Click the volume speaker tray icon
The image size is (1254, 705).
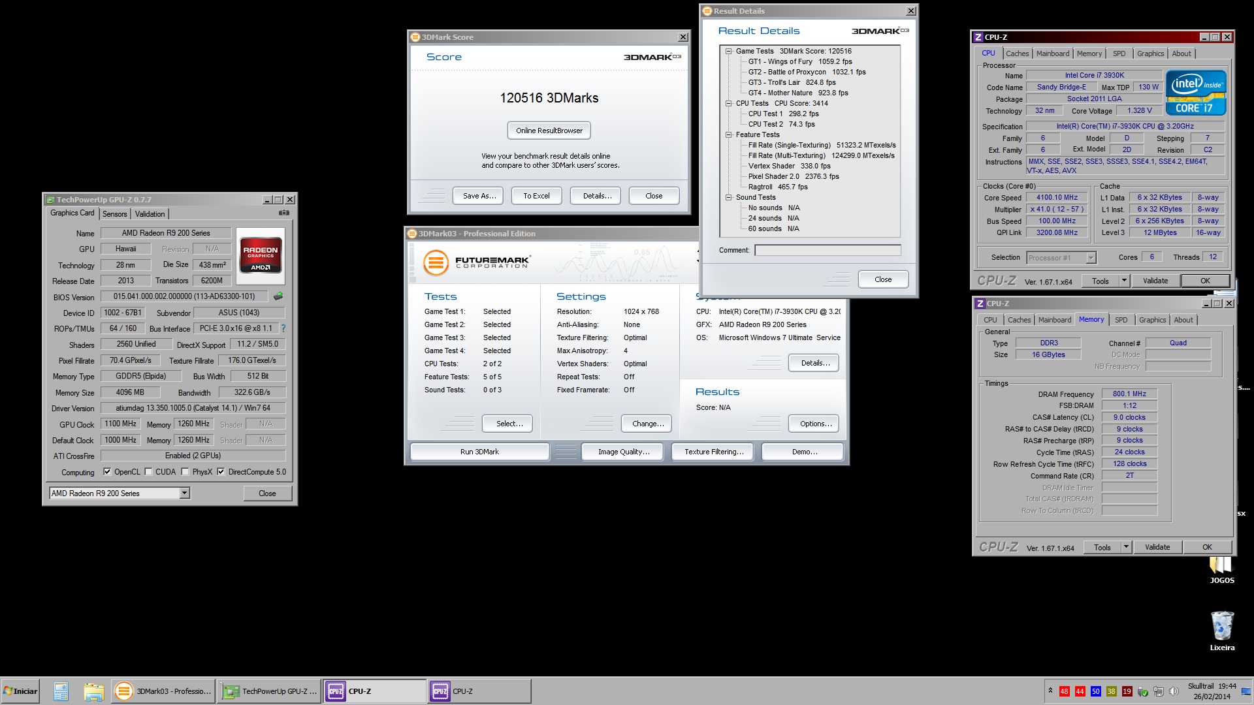(1174, 691)
